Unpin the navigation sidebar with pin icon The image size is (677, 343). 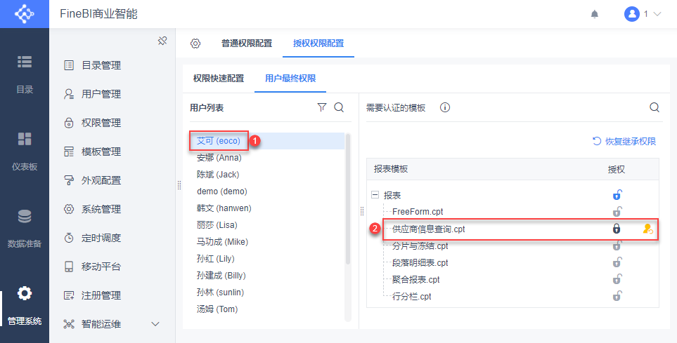[162, 41]
